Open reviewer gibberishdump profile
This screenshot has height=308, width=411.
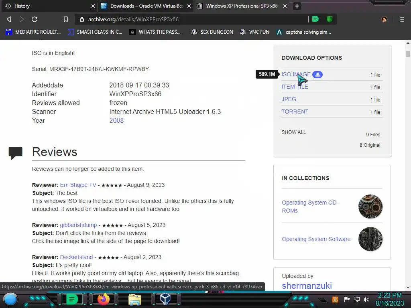coord(78,225)
